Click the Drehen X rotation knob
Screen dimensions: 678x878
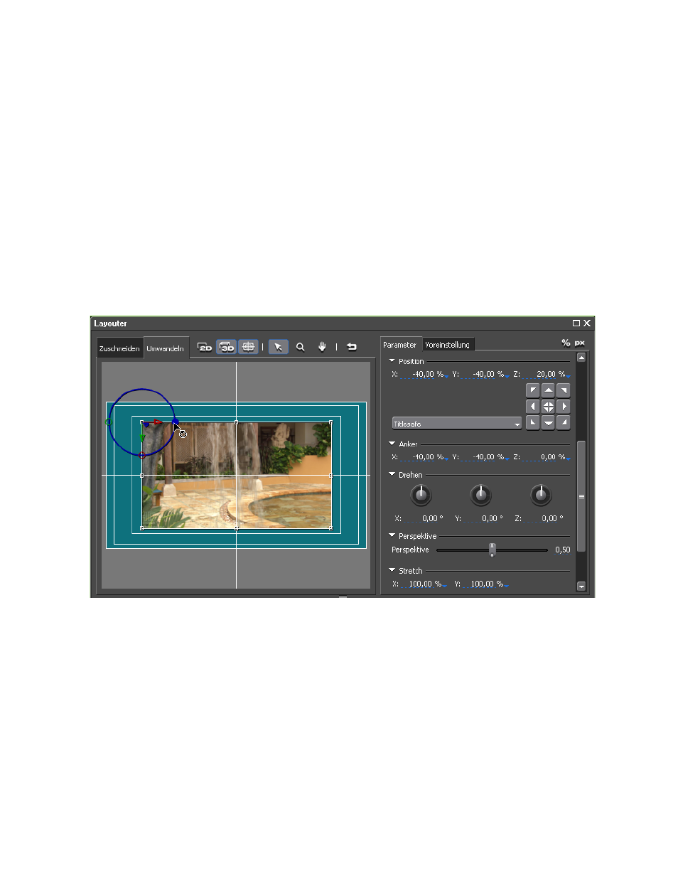pyautogui.click(x=421, y=495)
